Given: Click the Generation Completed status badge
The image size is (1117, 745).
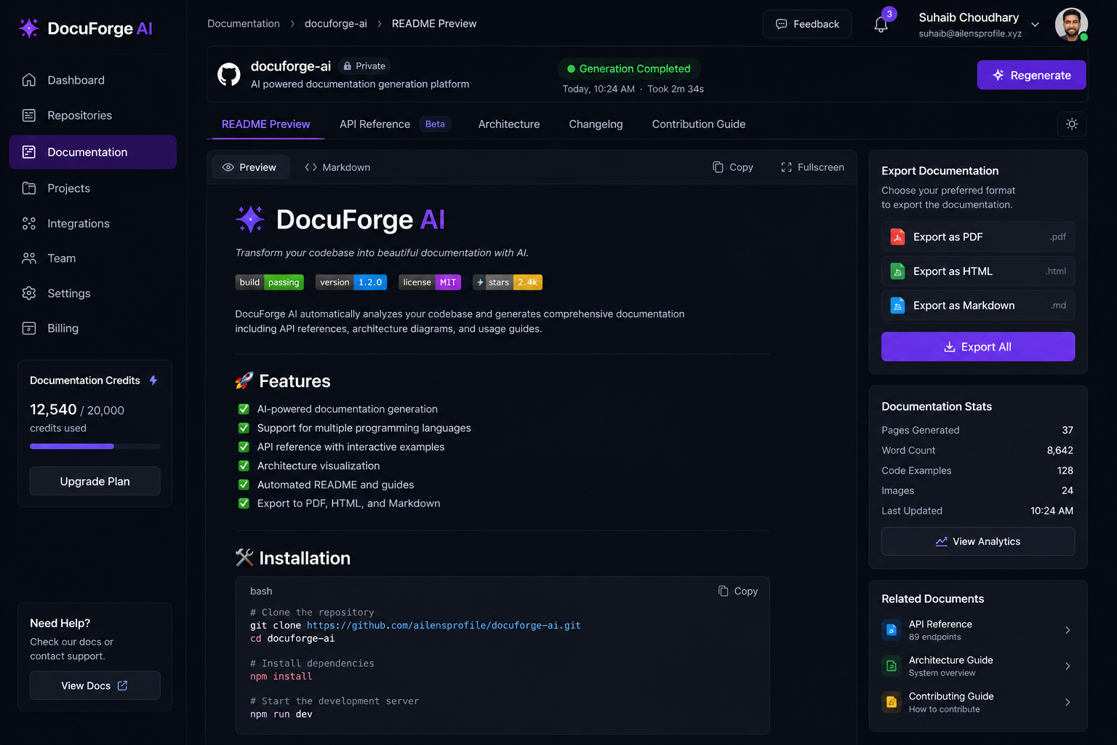Looking at the screenshot, I should (629, 68).
